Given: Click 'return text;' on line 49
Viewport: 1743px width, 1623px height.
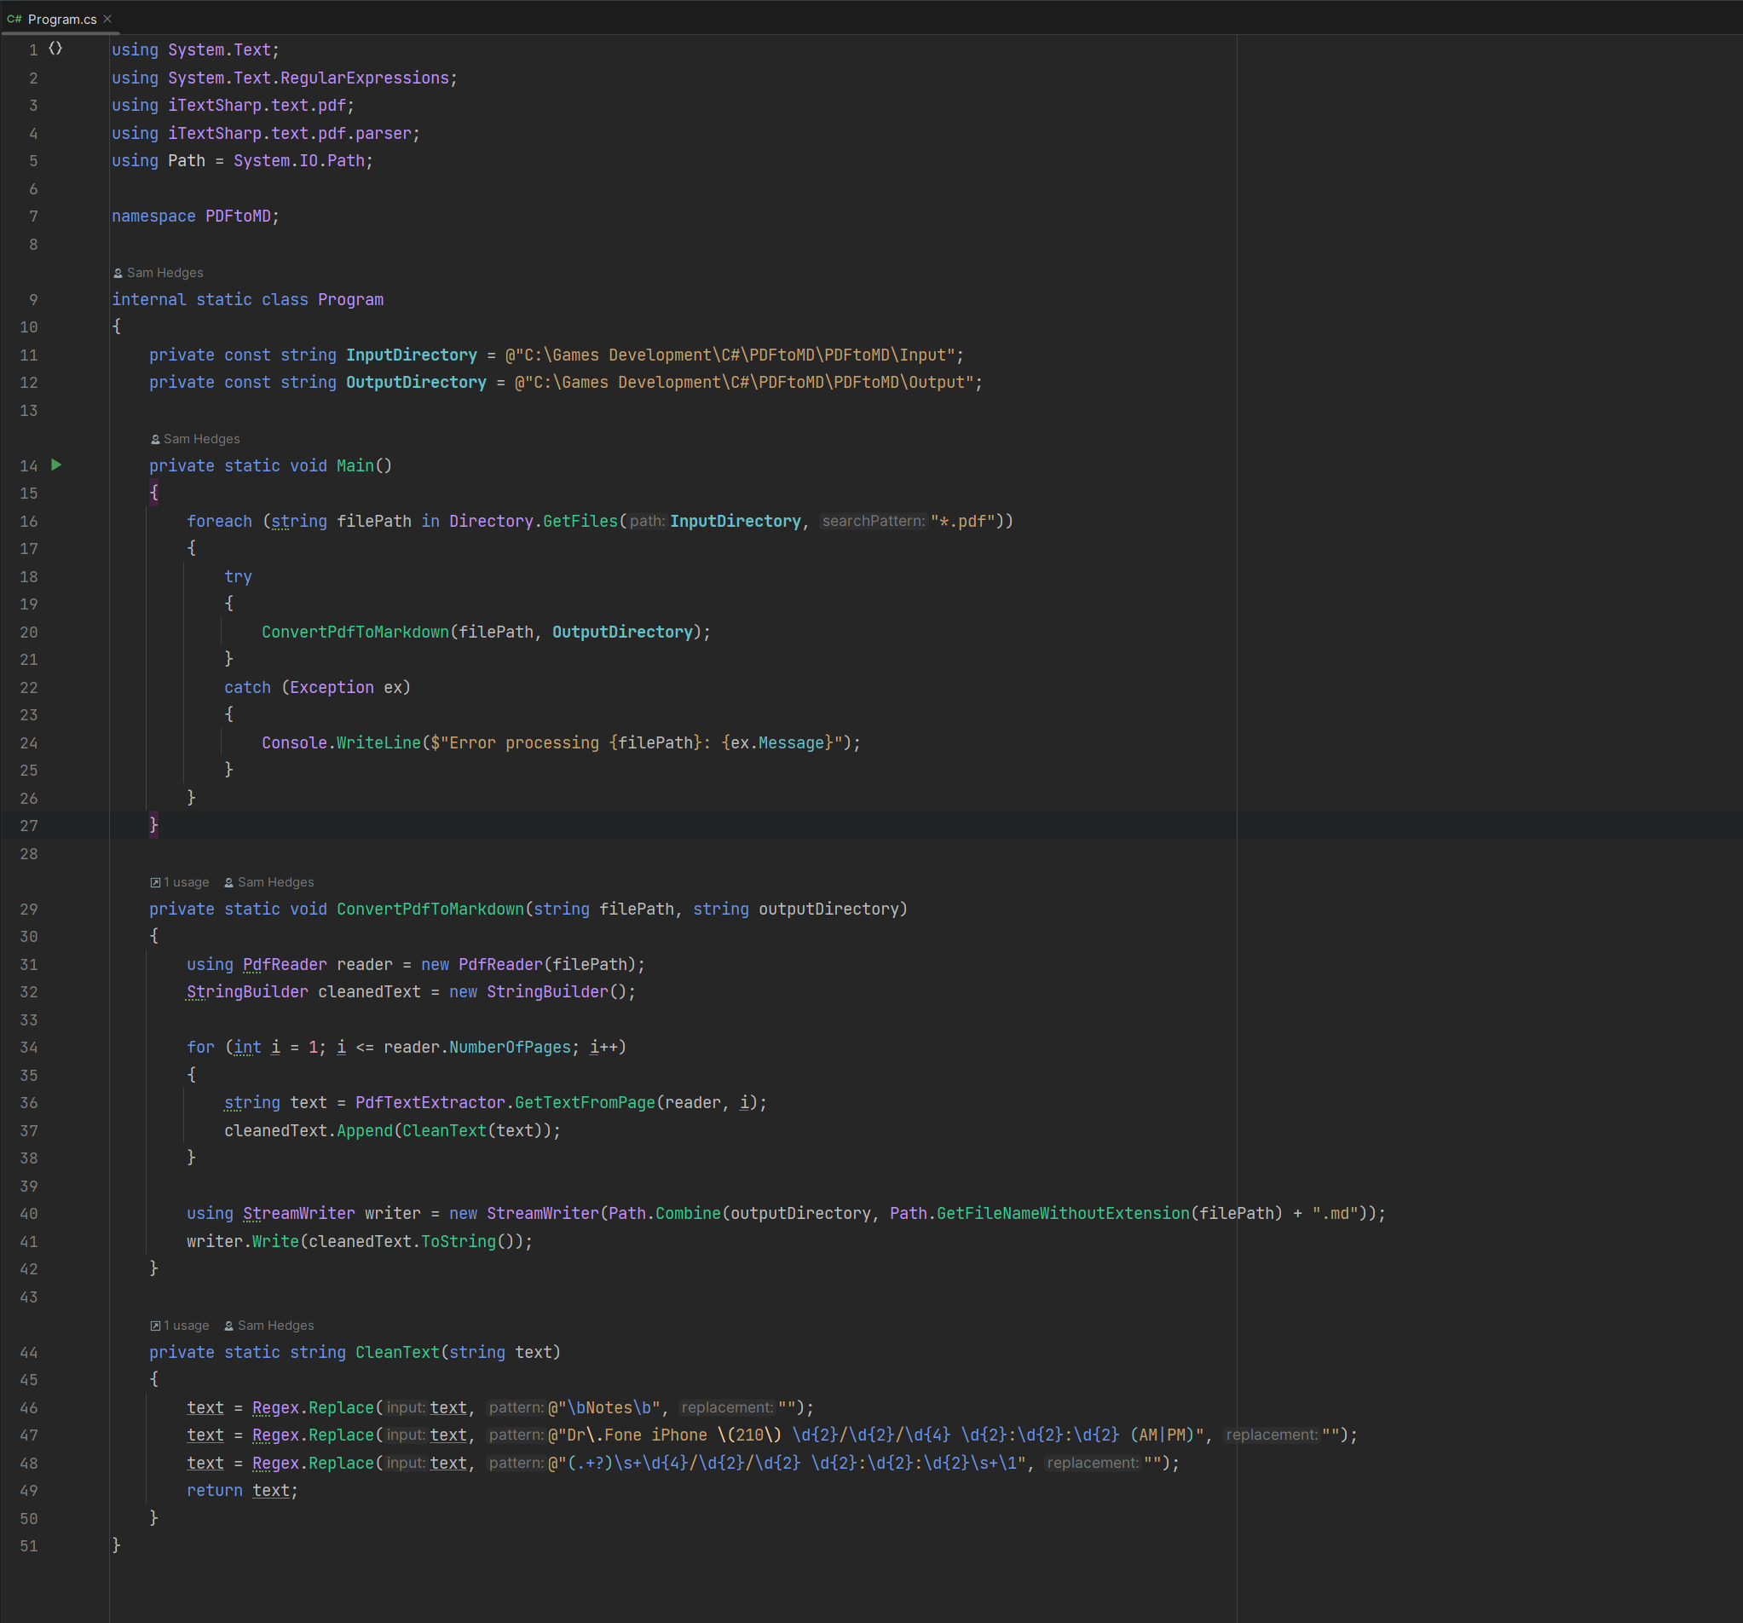Looking at the screenshot, I should [242, 1491].
